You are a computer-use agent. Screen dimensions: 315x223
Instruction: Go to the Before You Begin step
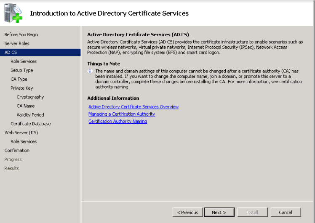tap(21, 35)
